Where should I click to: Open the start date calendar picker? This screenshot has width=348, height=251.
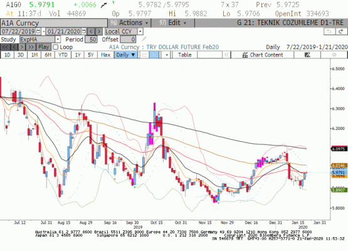[x=38, y=31]
